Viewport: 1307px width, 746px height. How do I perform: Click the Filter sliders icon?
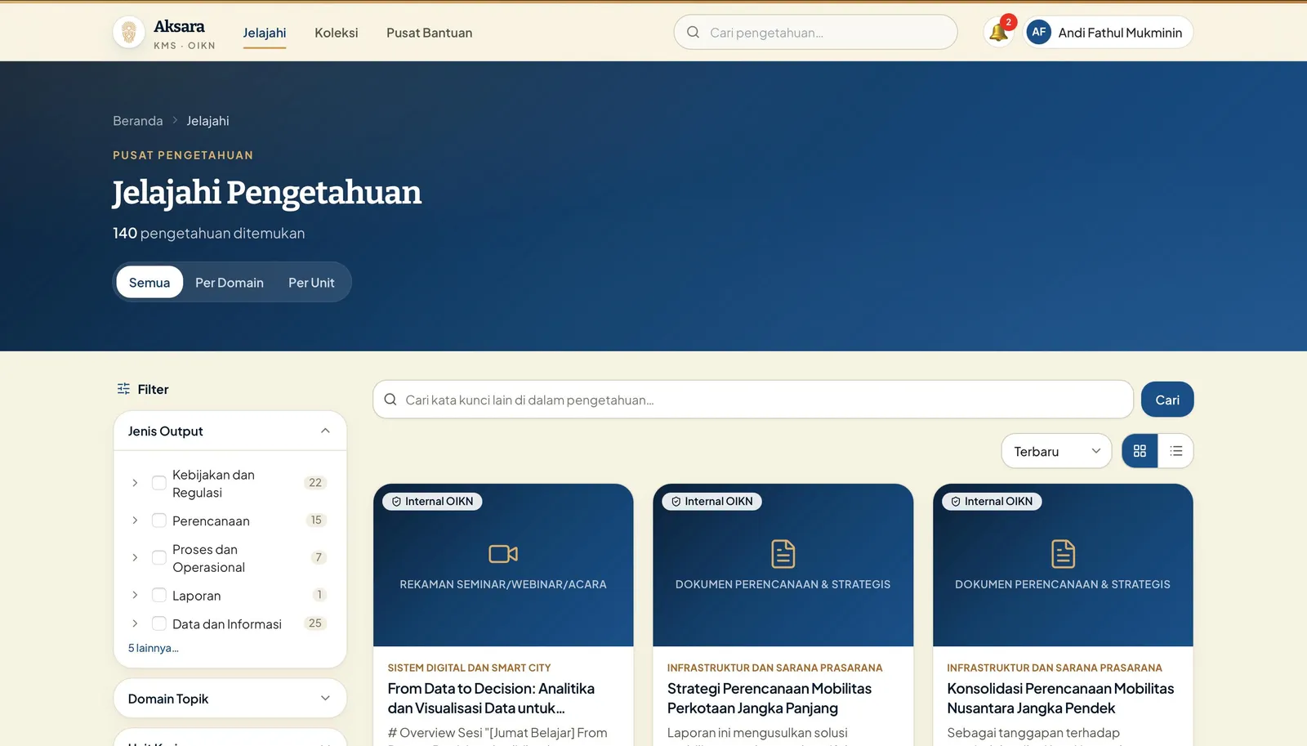click(x=123, y=389)
